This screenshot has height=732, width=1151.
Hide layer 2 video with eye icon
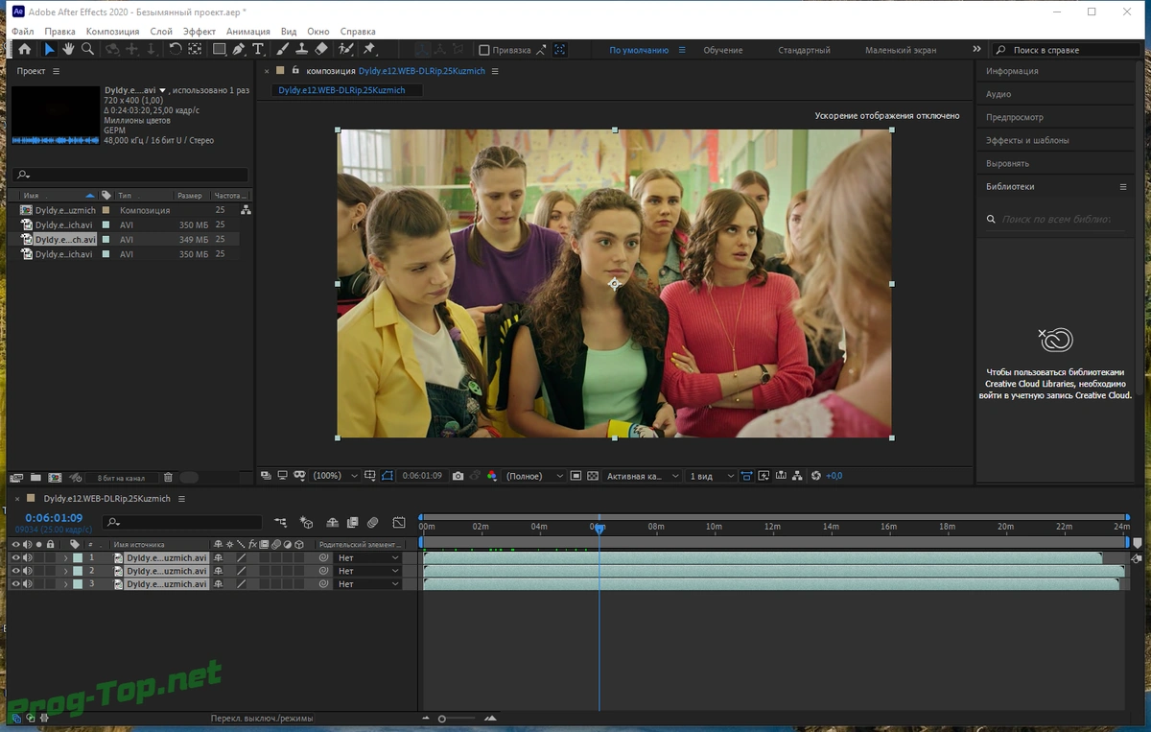[x=15, y=571]
